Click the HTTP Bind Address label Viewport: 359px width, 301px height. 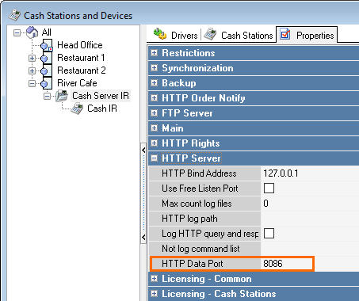199,173
